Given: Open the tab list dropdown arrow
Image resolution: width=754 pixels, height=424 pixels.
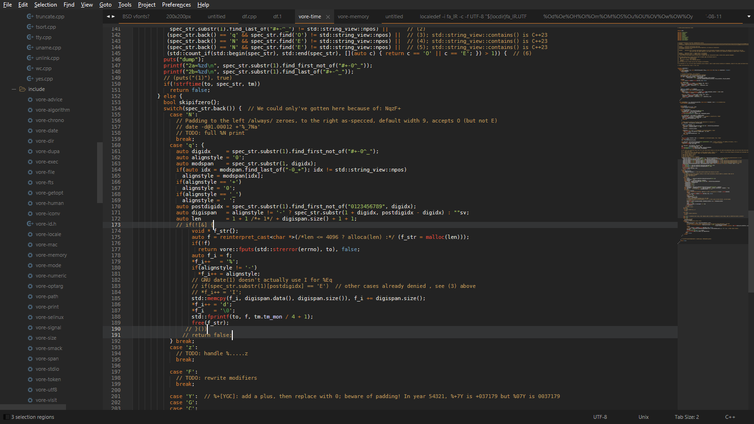Looking at the screenshot, I should (x=748, y=16).
